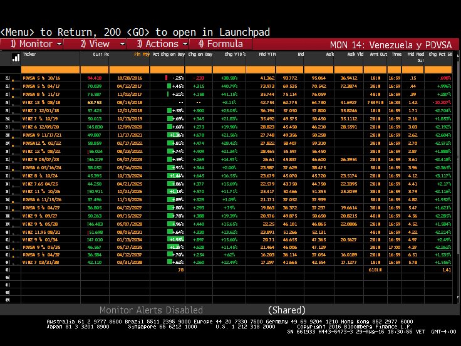The image size is (461, 346).
Task: Click the summary average .78 in Pct Chg column
Action: 181,270
